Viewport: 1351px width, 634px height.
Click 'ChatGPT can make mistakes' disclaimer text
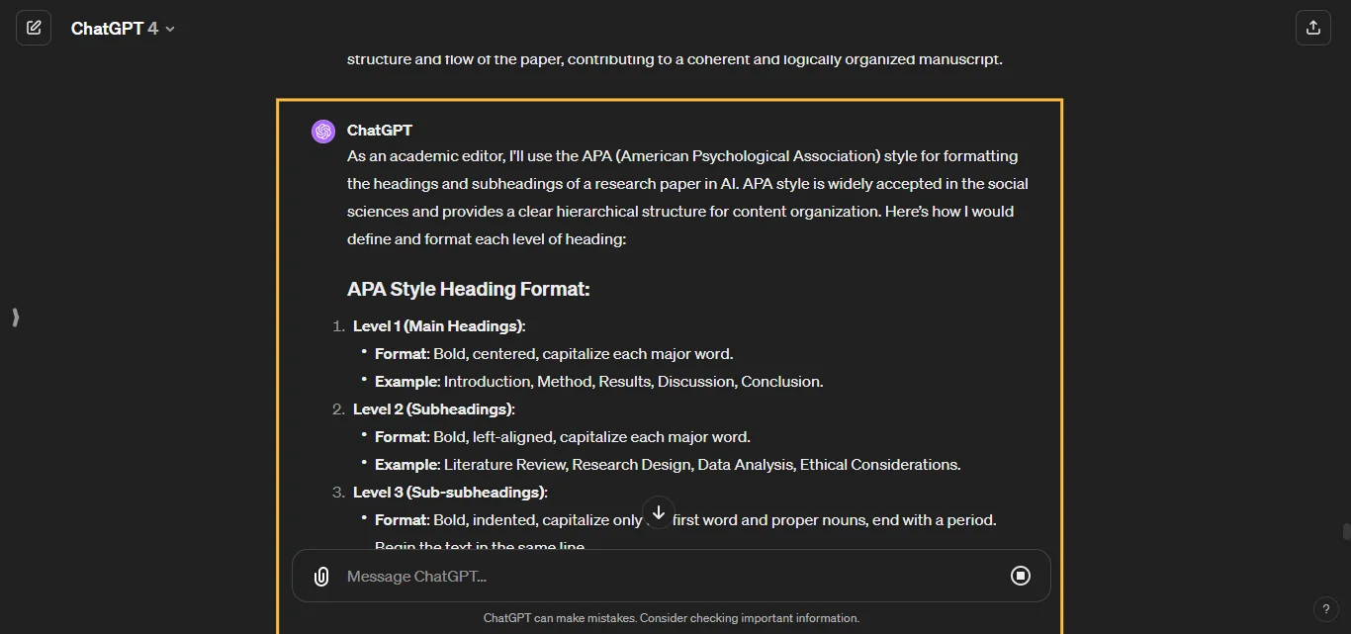tap(672, 618)
